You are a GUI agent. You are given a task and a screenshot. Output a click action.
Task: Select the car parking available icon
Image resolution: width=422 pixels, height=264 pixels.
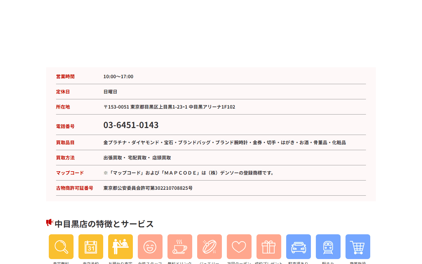tap(298, 247)
